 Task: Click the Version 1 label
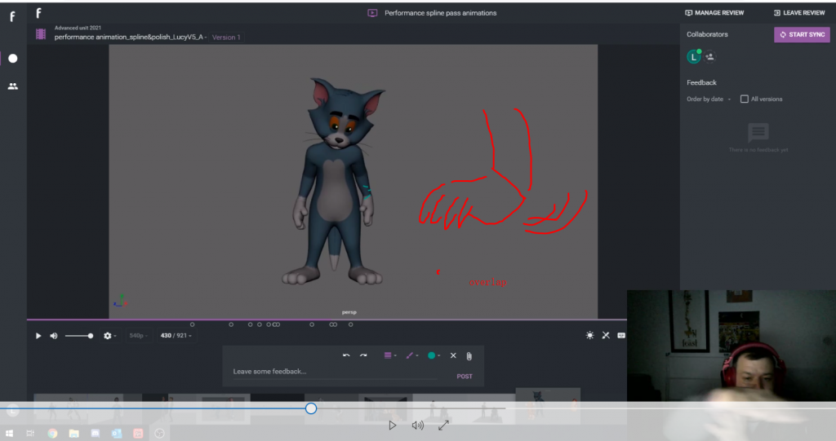tap(226, 37)
